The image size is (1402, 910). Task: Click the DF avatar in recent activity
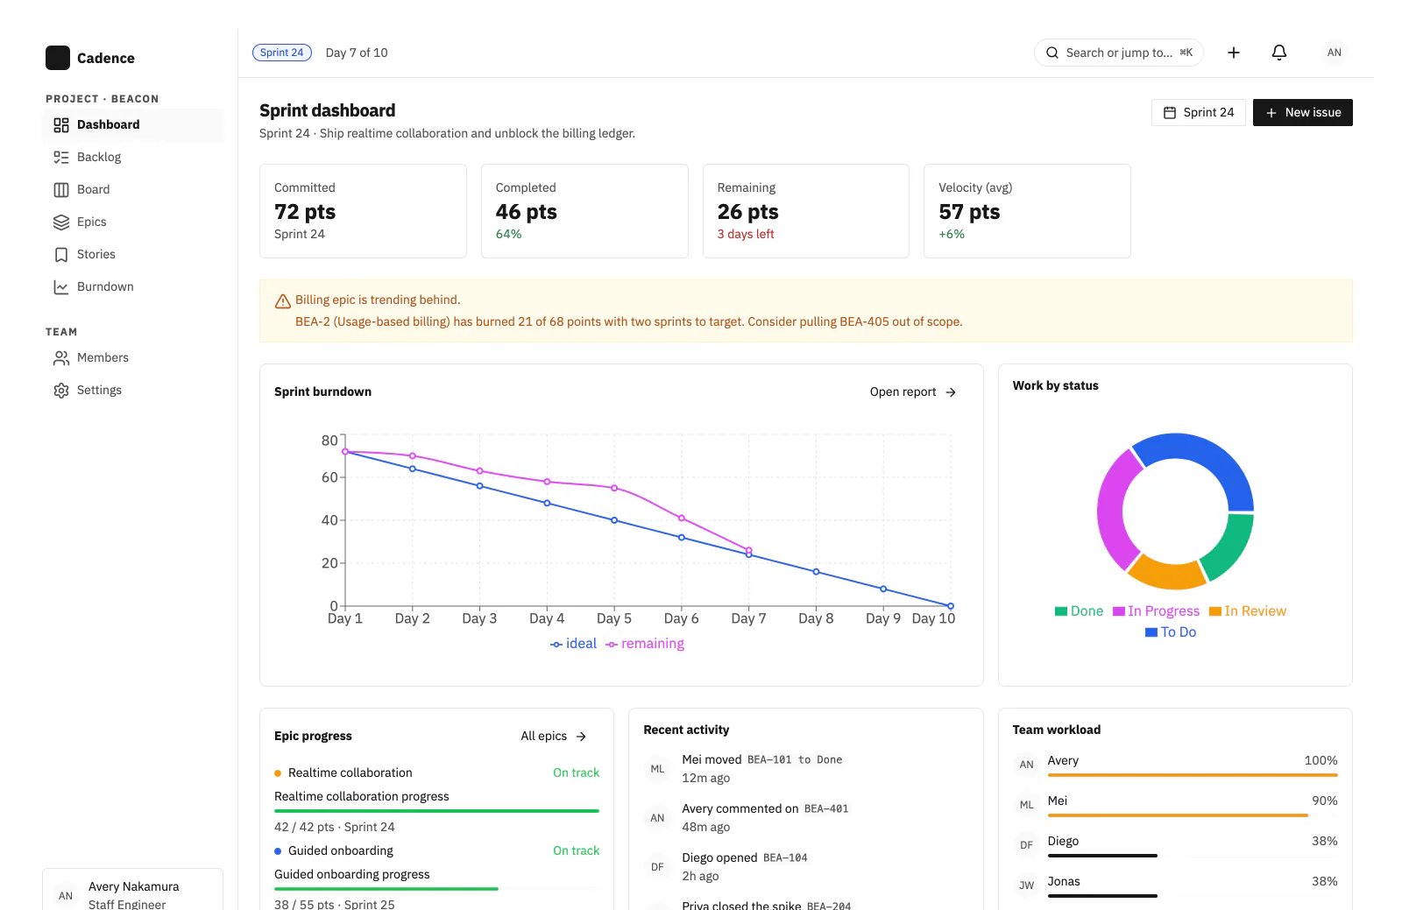click(x=657, y=867)
